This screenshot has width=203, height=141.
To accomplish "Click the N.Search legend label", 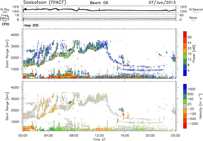I will pyautogui.click(x=196, y=9).
